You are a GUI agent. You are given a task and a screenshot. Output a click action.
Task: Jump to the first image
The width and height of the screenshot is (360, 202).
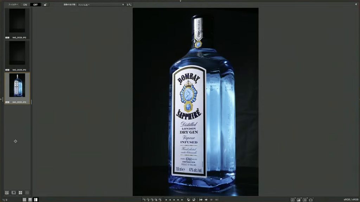[201, 200]
